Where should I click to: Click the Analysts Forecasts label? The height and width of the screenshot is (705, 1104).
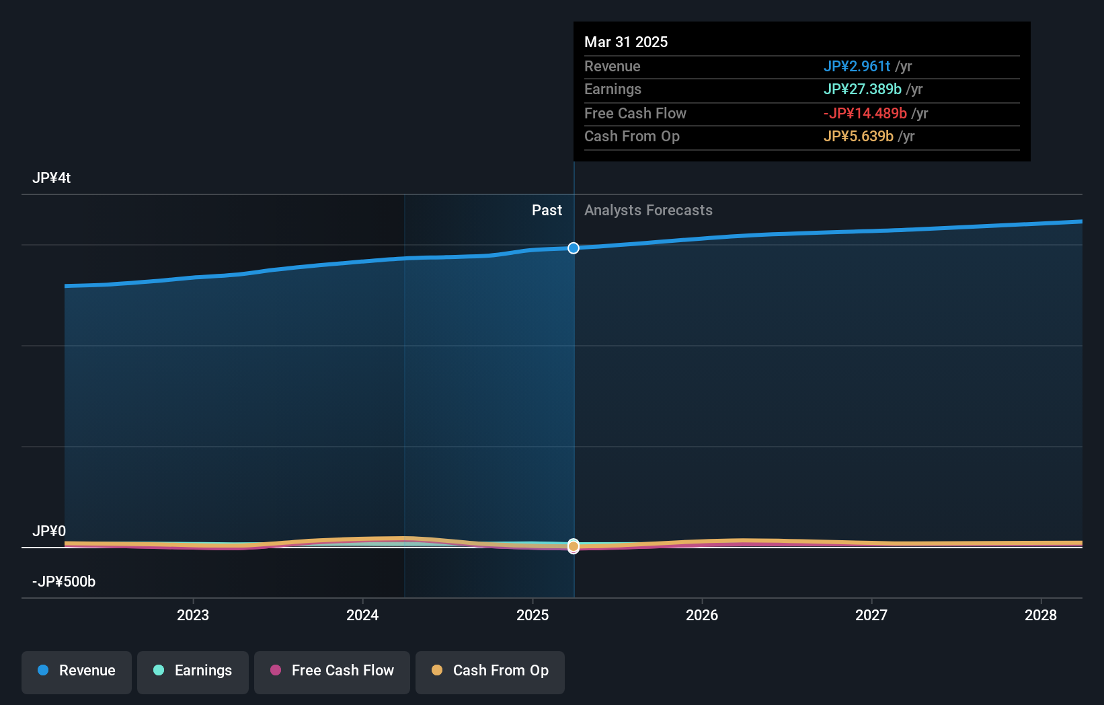(648, 211)
